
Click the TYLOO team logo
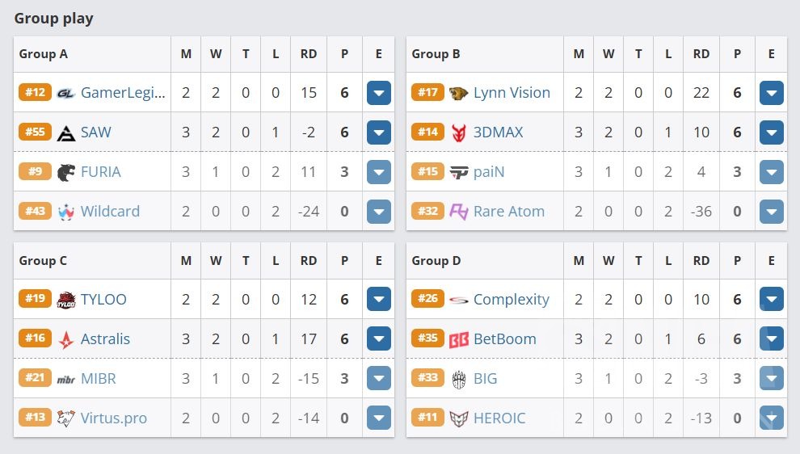pyautogui.click(x=65, y=300)
